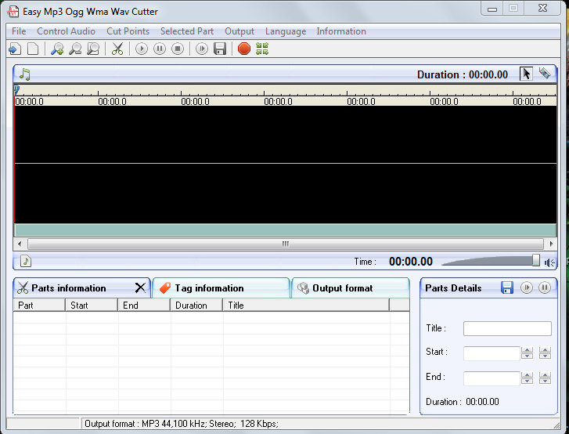Click the scissors icon on the Parts information tab
This screenshot has height=434, width=569.
pyautogui.click(x=23, y=288)
